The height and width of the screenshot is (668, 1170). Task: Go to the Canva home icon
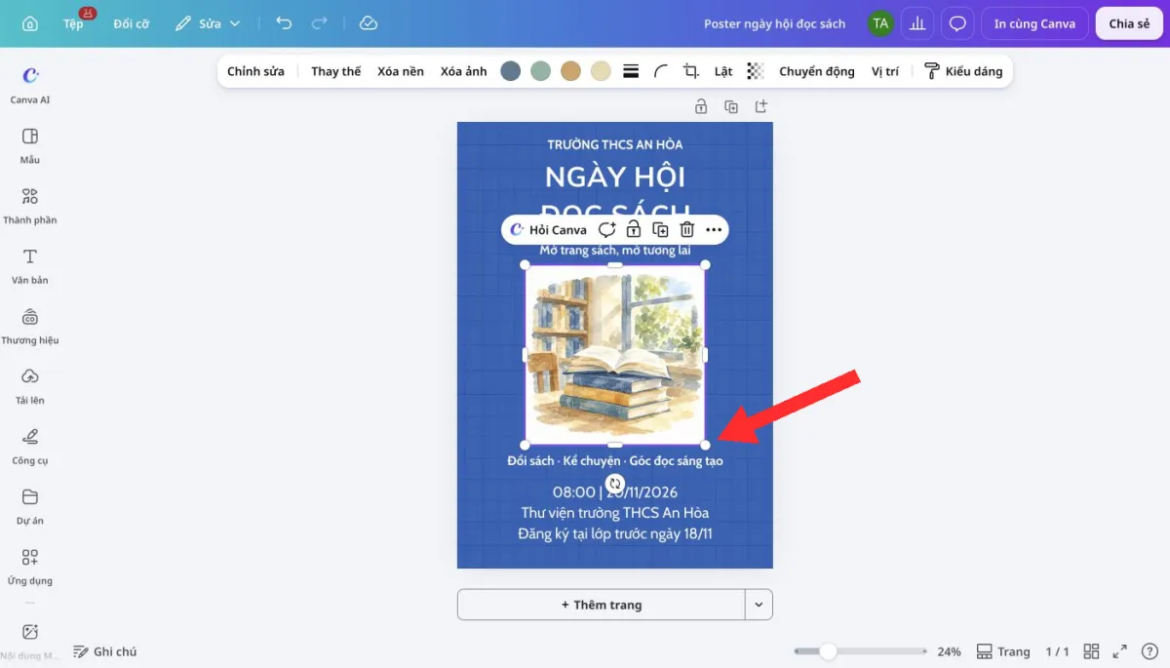[x=30, y=23]
